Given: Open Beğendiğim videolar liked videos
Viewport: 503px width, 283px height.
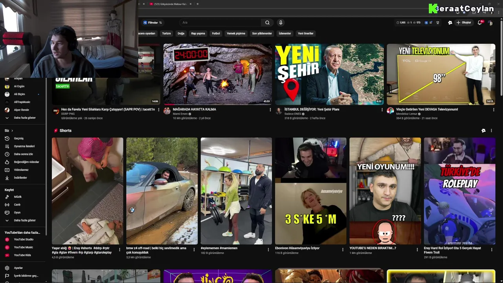Looking at the screenshot, I should (x=26, y=162).
